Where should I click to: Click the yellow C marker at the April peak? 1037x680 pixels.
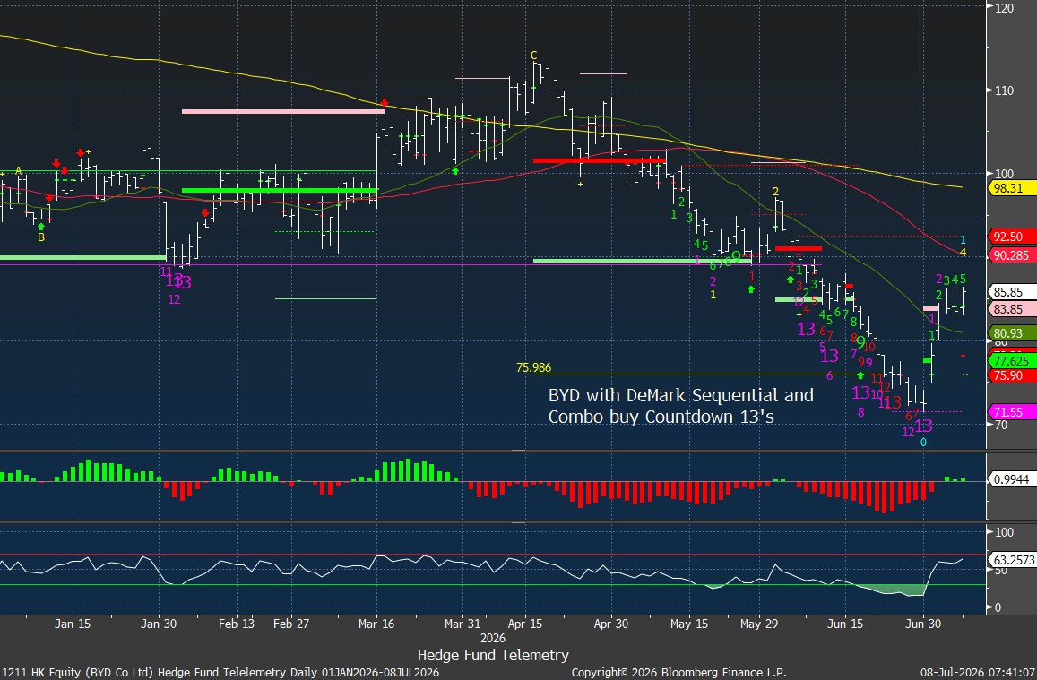coord(533,56)
